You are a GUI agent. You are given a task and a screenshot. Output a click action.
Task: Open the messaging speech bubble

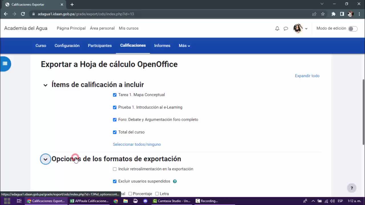coord(286,28)
